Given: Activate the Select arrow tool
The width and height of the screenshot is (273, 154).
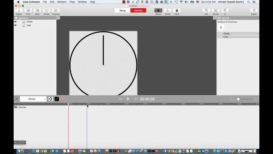Looking at the screenshot, I should [x=158, y=10].
